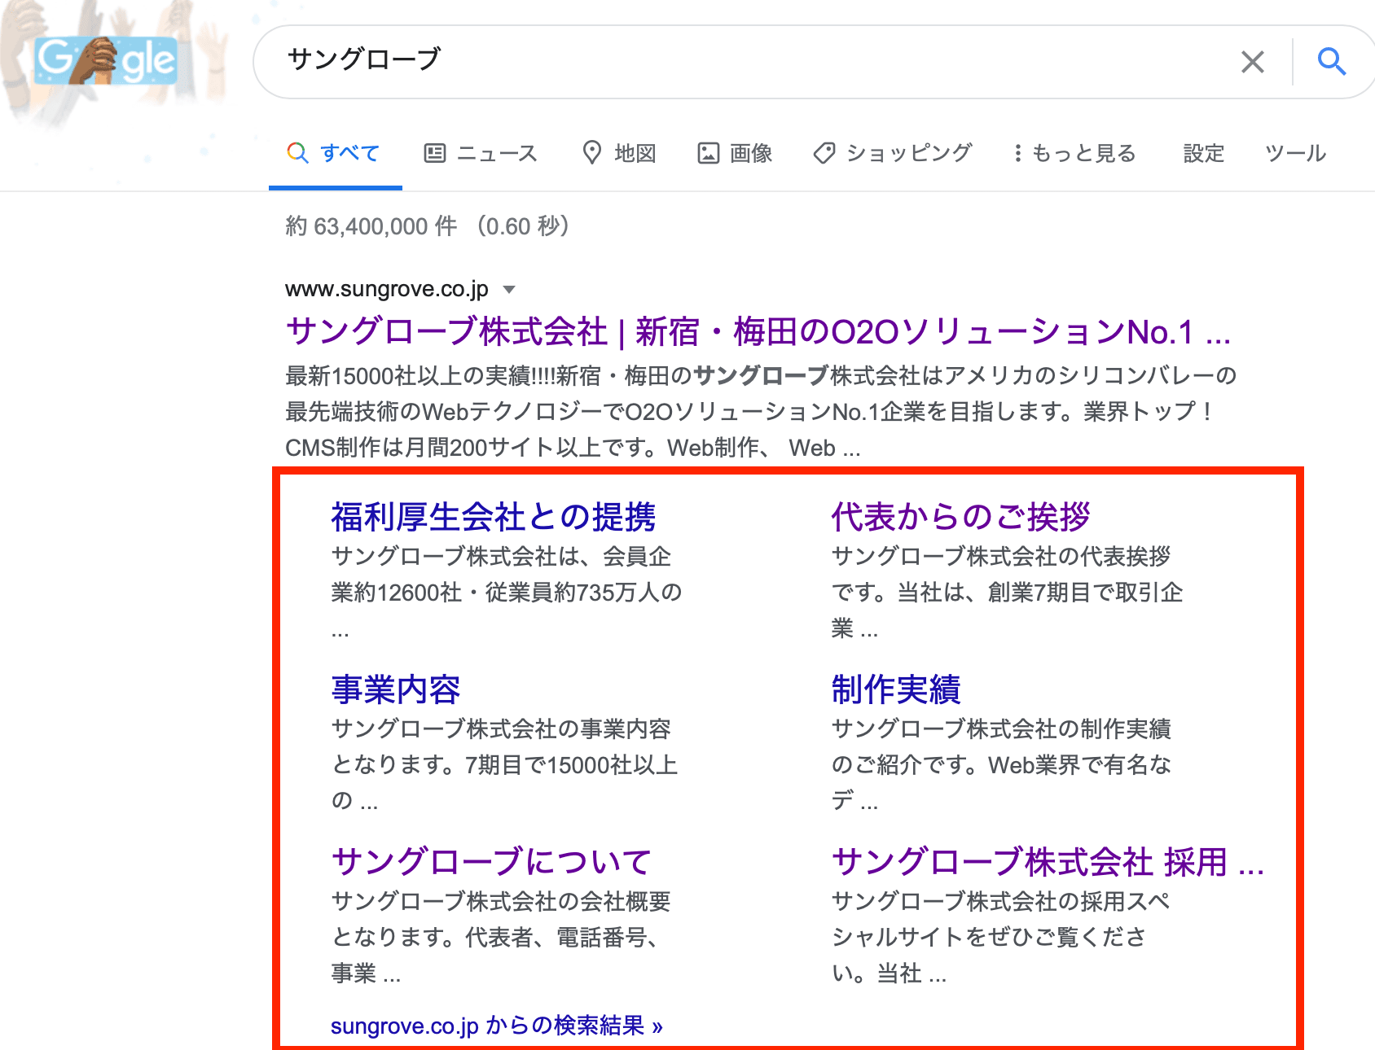Click the Google doodle logo

point(106,61)
